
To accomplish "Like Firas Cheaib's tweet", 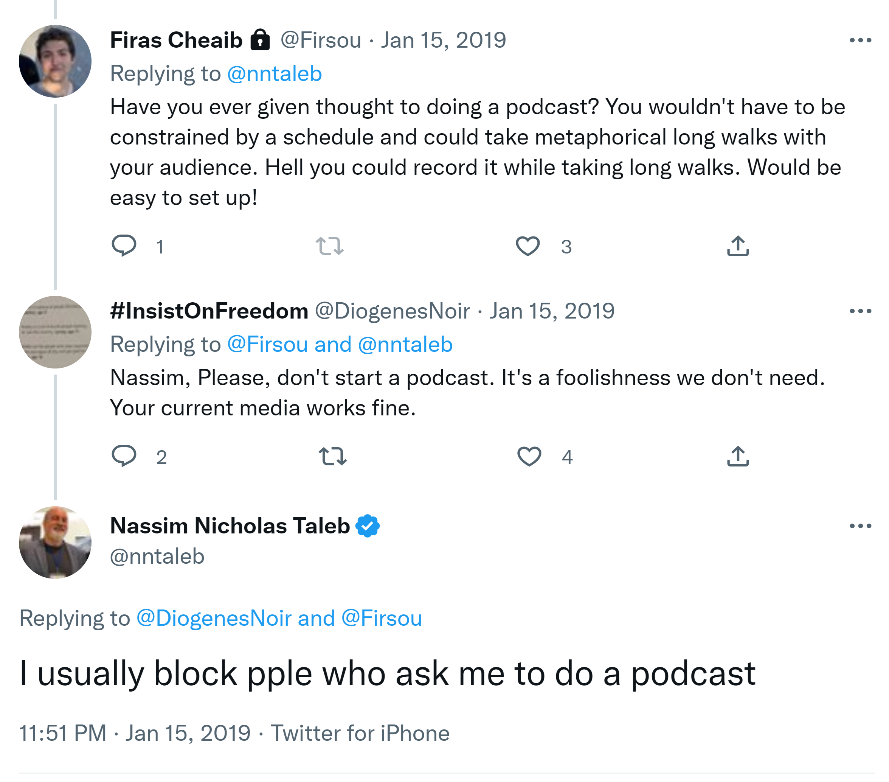I will coord(528,246).
